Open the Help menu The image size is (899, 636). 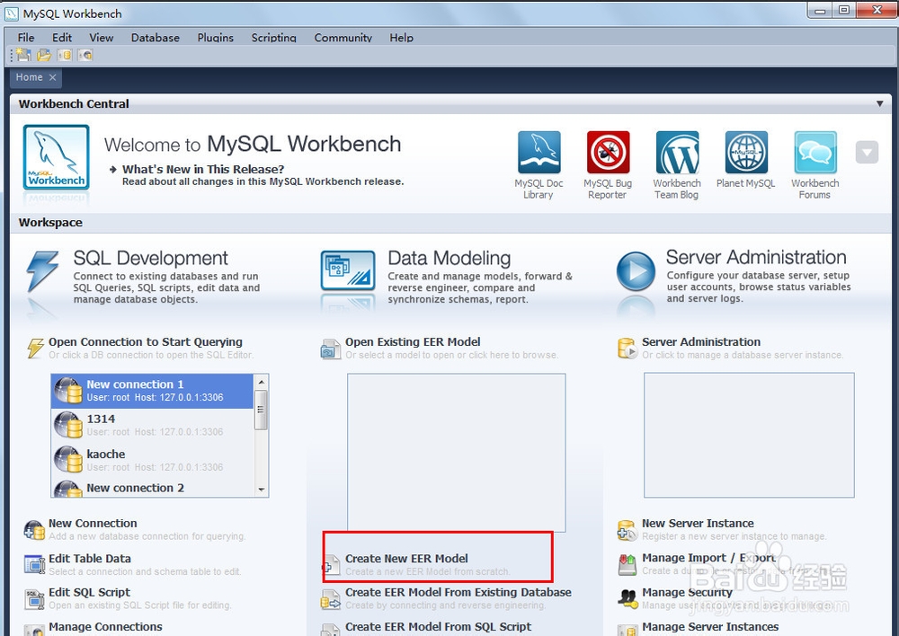[x=401, y=37]
